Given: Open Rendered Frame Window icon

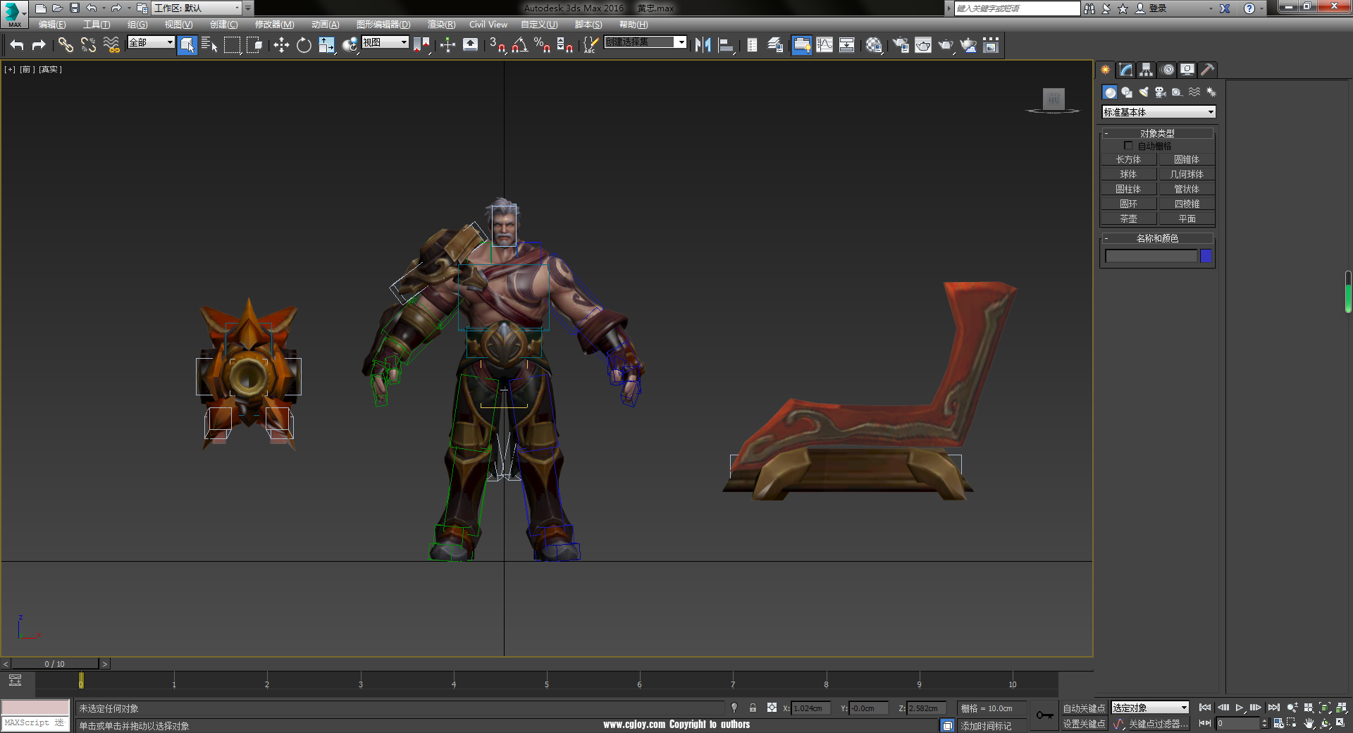Looking at the screenshot, I should tap(923, 45).
